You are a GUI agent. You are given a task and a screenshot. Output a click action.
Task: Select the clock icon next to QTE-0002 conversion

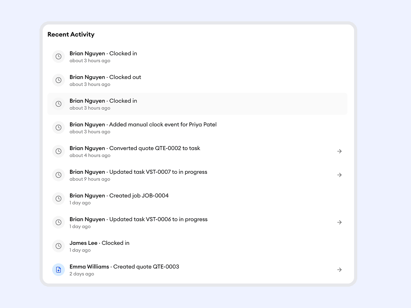coord(58,151)
